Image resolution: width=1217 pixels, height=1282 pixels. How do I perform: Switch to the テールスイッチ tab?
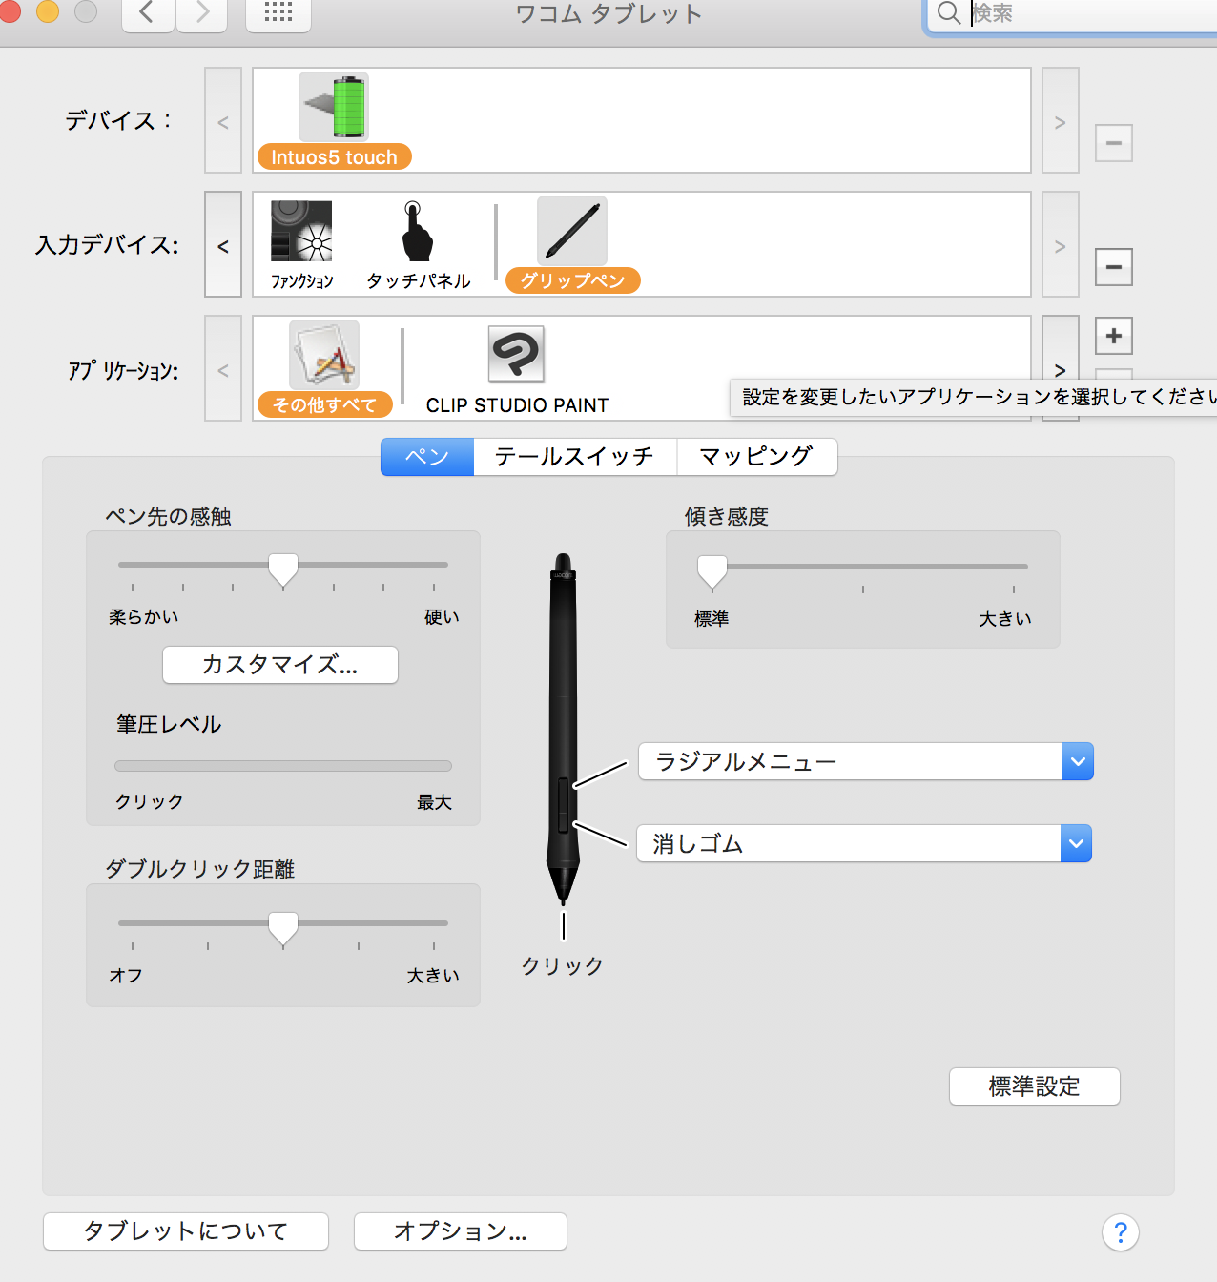(574, 457)
